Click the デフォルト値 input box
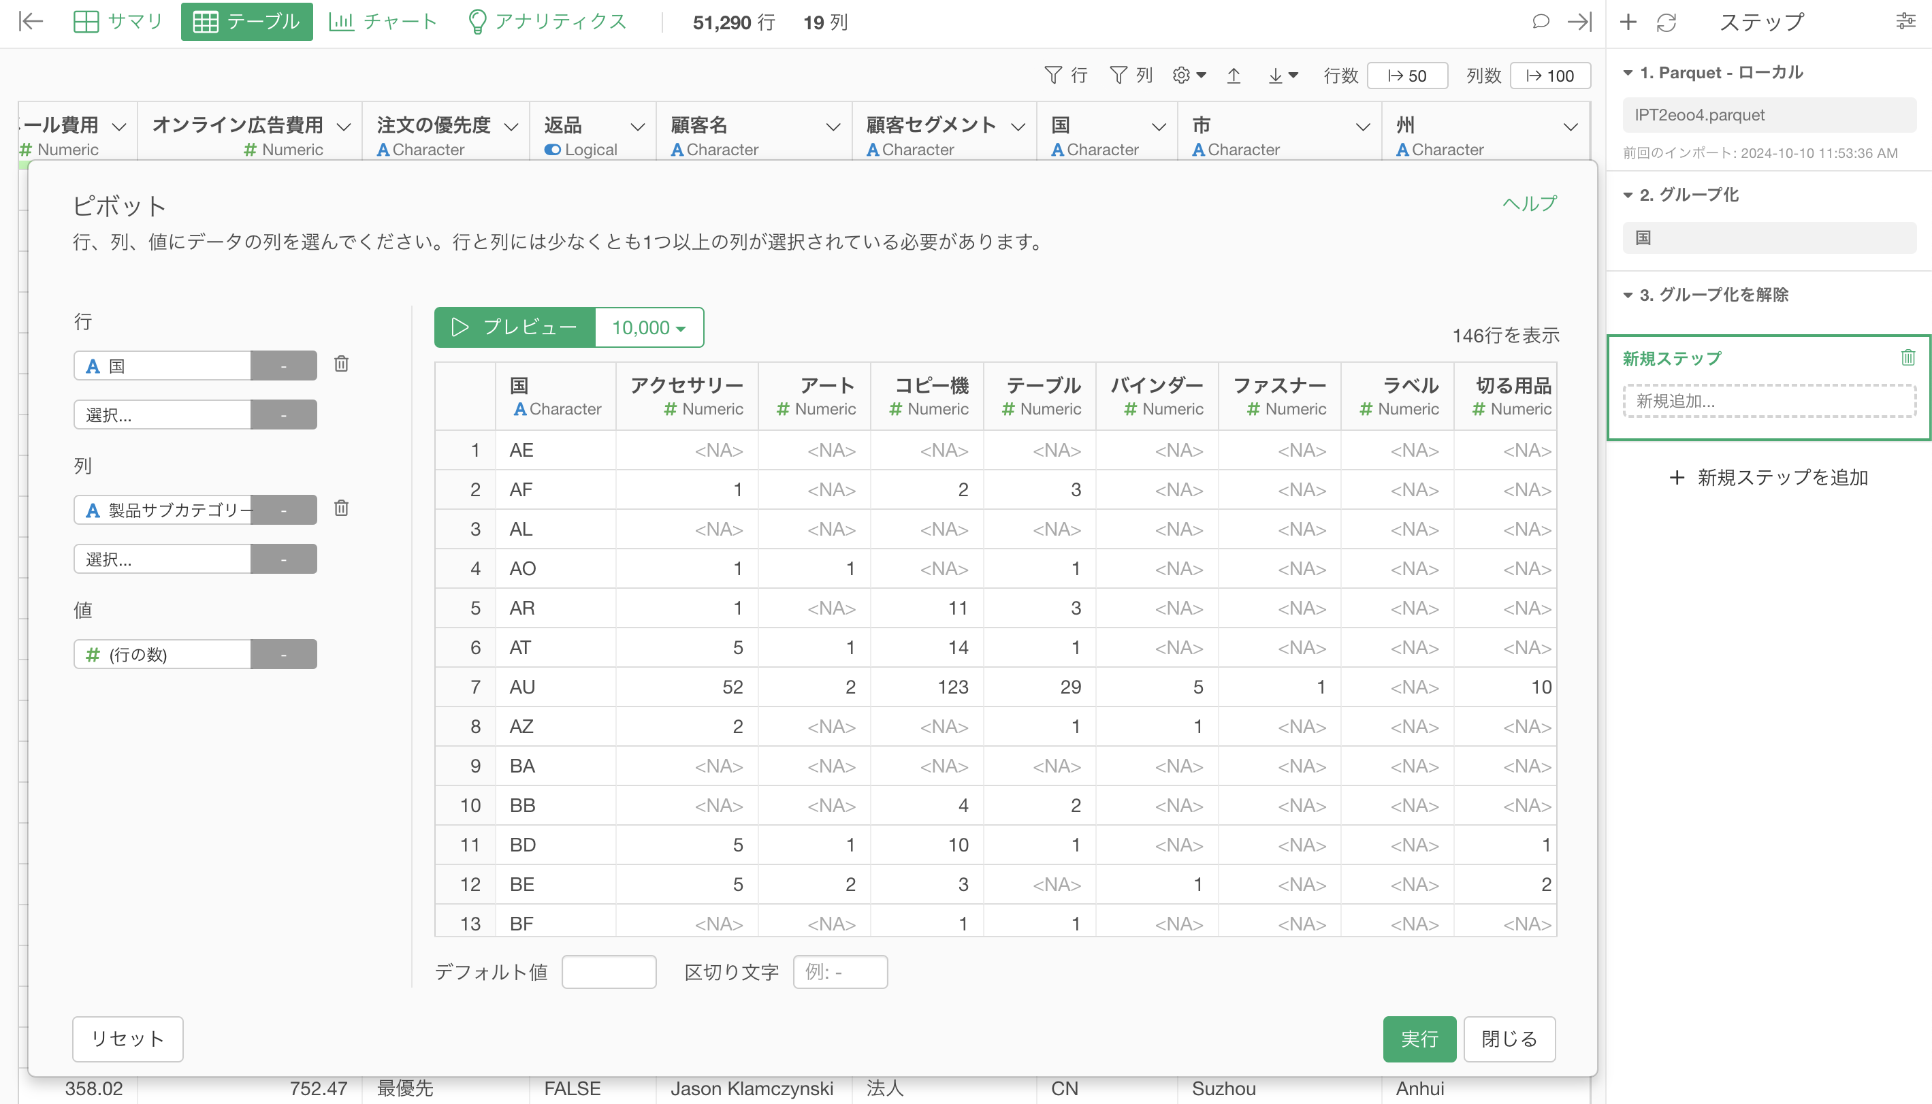This screenshot has width=1932, height=1104. [x=609, y=971]
